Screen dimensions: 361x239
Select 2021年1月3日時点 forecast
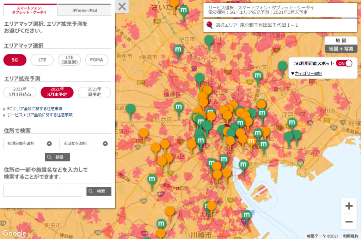[x=20, y=92]
